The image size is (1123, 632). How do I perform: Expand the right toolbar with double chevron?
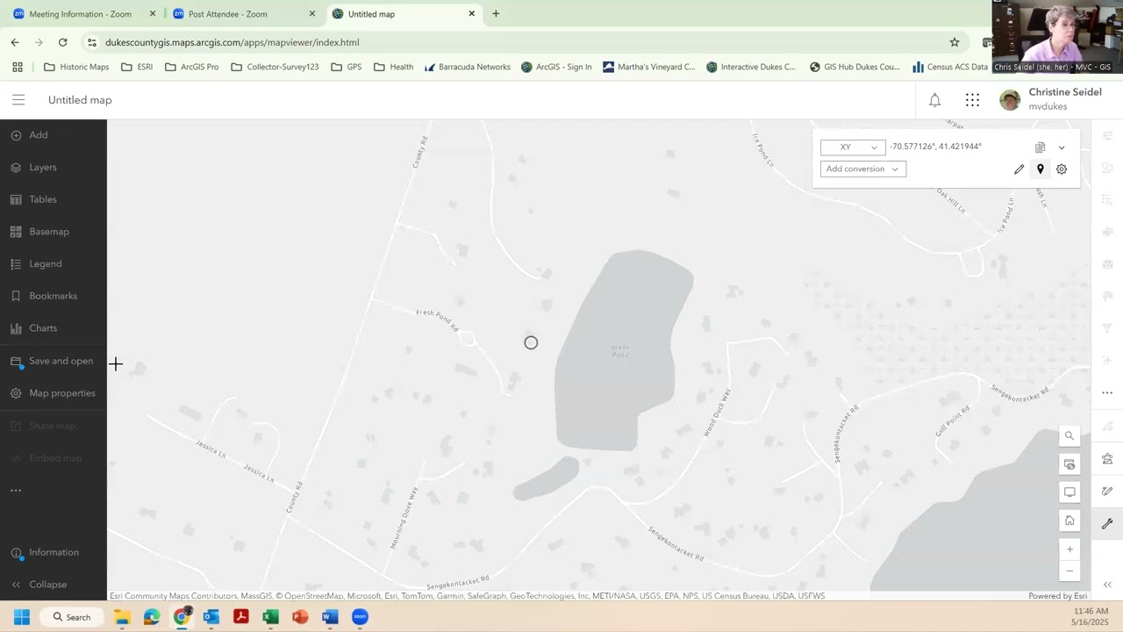coord(1107,585)
